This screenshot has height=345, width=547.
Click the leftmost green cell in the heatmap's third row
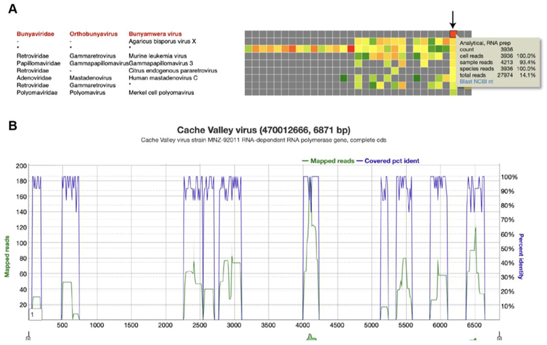248,49
